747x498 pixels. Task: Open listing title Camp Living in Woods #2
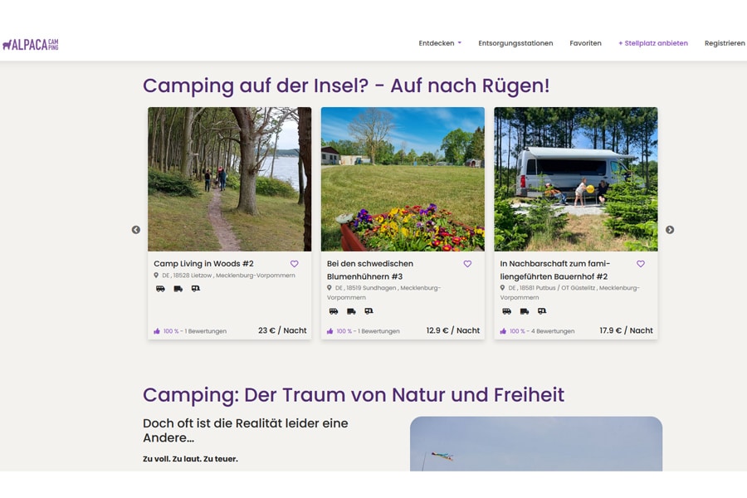point(203,264)
